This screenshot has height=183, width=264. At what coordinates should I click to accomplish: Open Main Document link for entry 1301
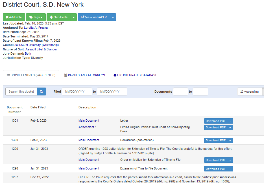click(89, 120)
